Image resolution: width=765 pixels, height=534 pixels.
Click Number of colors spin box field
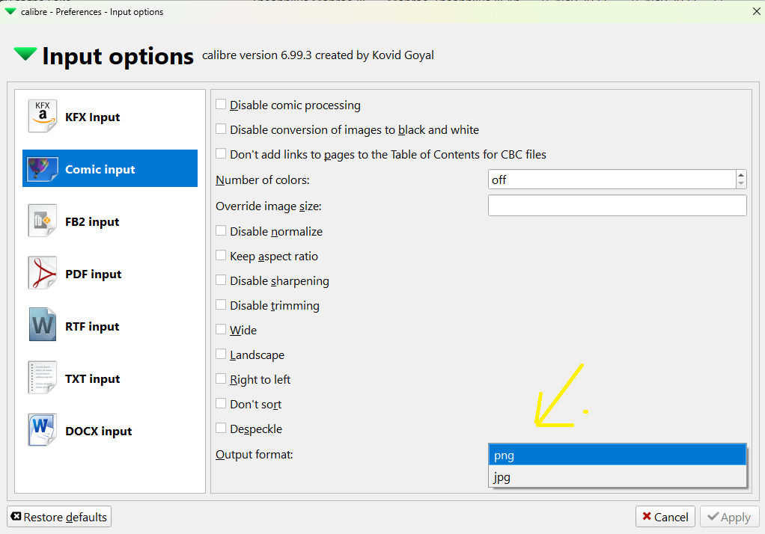[x=612, y=179]
